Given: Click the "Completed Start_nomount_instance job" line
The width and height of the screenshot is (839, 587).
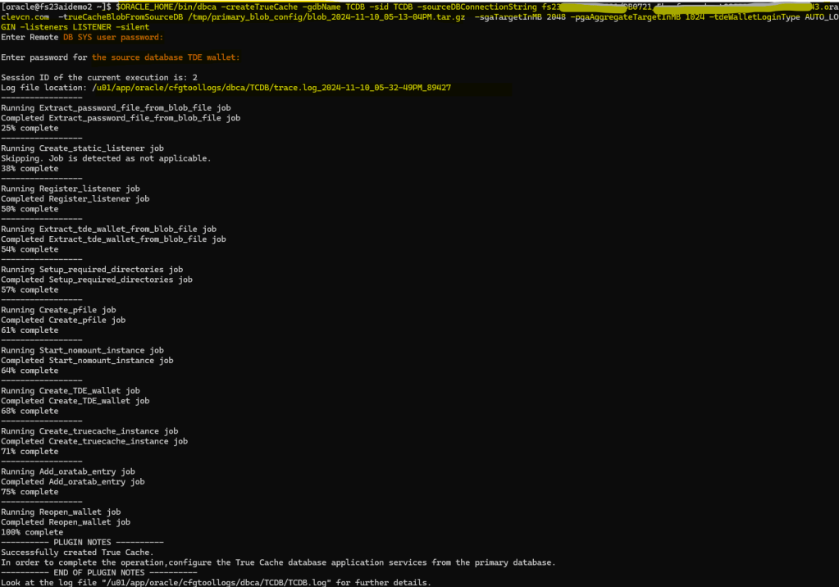Looking at the screenshot, I should click(87, 360).
